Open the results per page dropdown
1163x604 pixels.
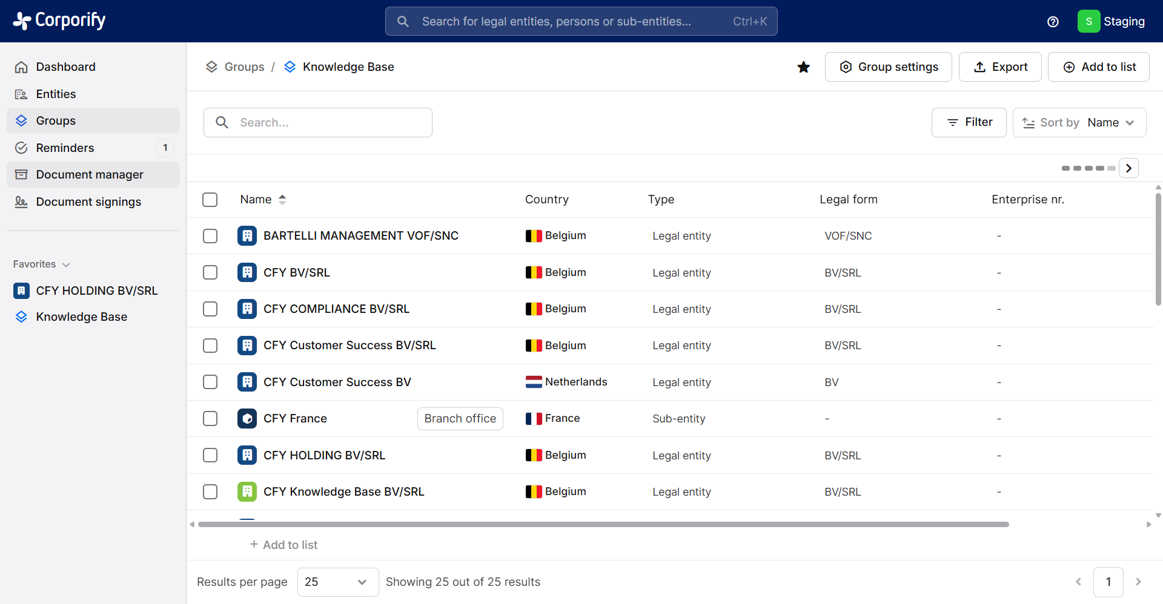pyautogui.click(x=337, y=582)
